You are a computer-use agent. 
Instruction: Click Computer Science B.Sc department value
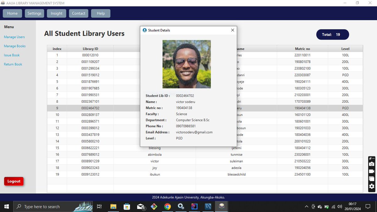pyautogui.click(x=193, y=120)
